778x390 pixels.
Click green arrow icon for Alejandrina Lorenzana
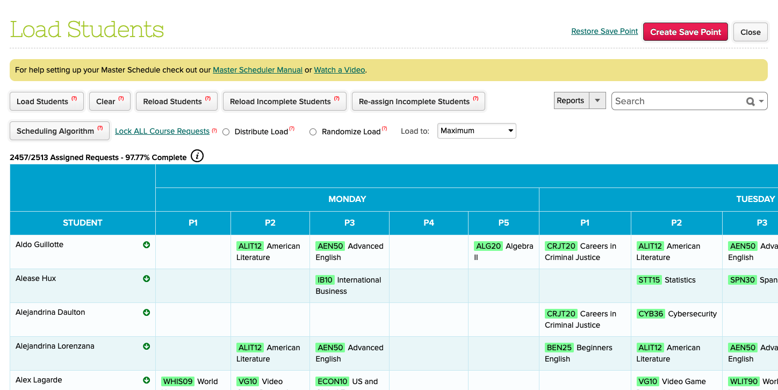(146, 346)
